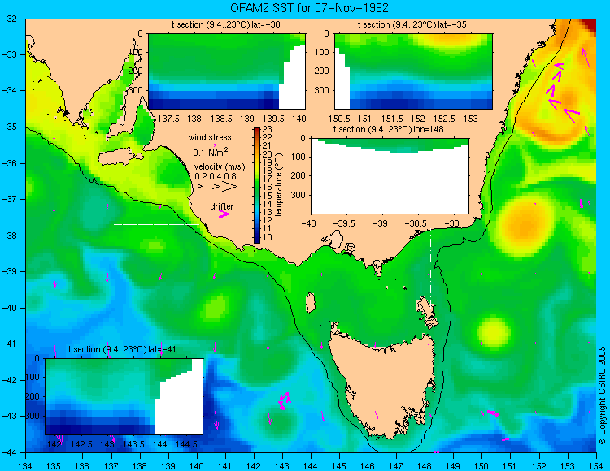Image resolution: width=610 pixels, height=471 pixels.
Task: Click longitude tick label 136 on bottom axis
Action: [x=82, y=466]
